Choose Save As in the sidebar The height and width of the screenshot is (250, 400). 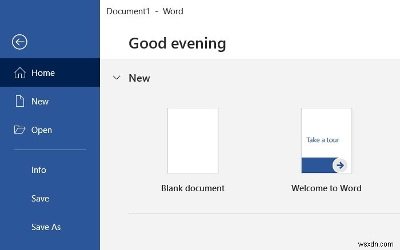50,227
